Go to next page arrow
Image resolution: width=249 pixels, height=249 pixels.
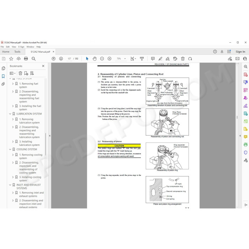click(x=61, y=59)
